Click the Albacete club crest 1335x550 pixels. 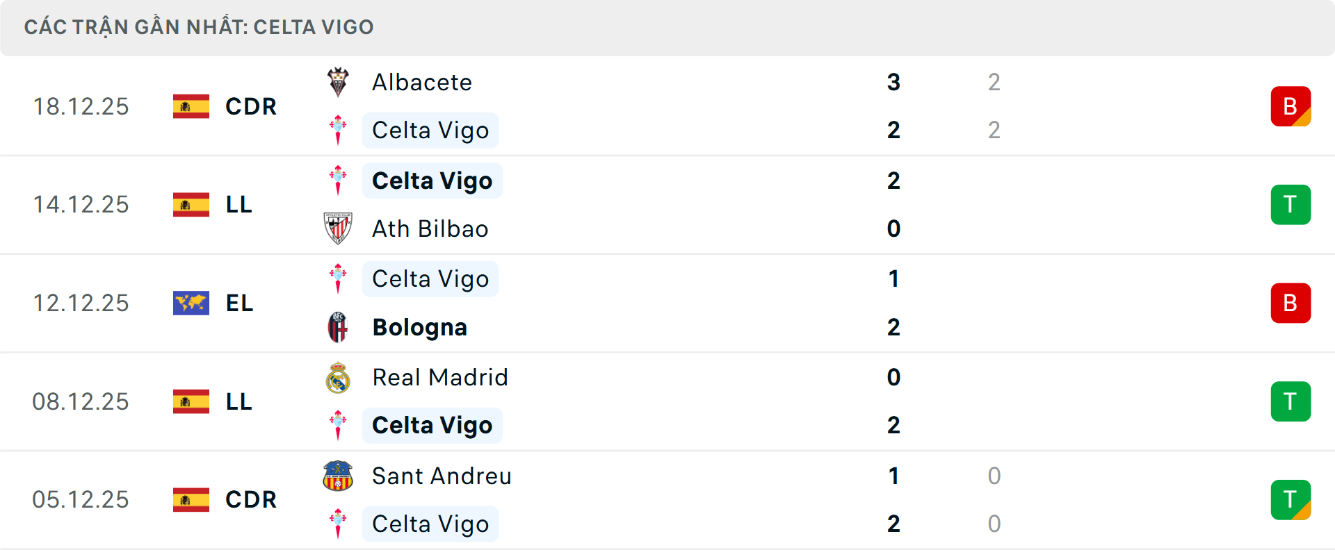pos(339,81)
